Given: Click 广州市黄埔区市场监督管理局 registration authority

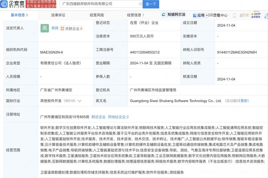Looking at the screenshot, I should click(x=153, y=90).
